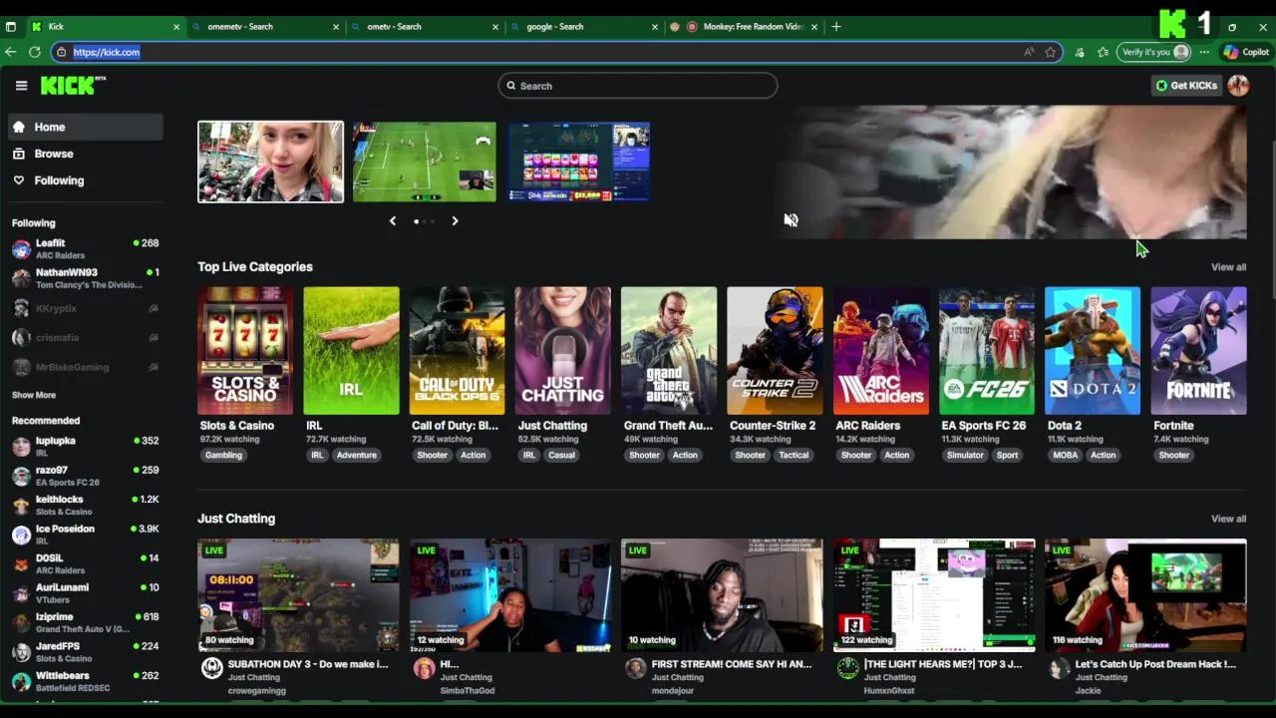
Task: Open the Fortnite category card
Action: click(x=1198, y=351)
